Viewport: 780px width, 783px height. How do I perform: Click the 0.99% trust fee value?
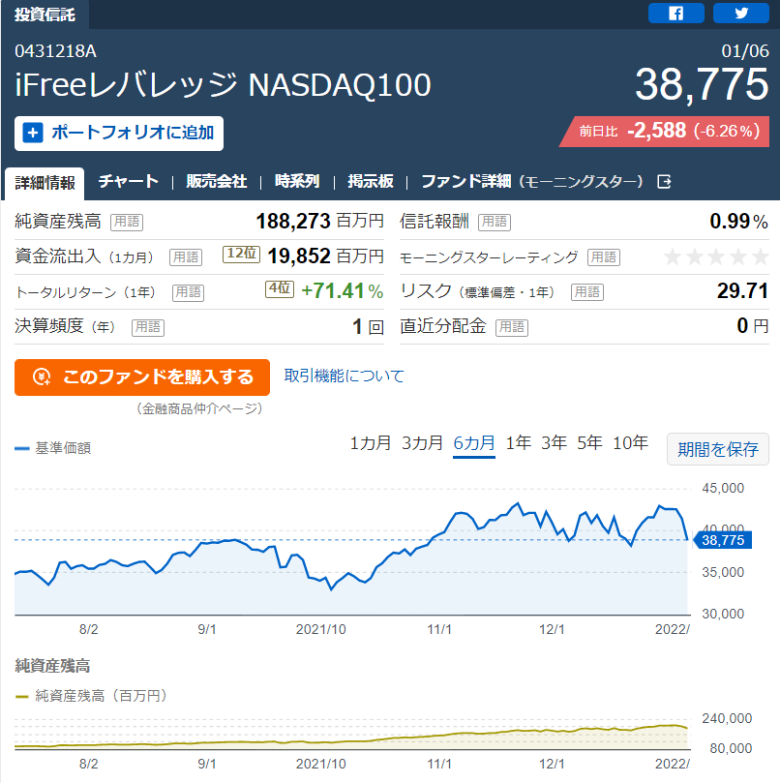coord(738,222)
